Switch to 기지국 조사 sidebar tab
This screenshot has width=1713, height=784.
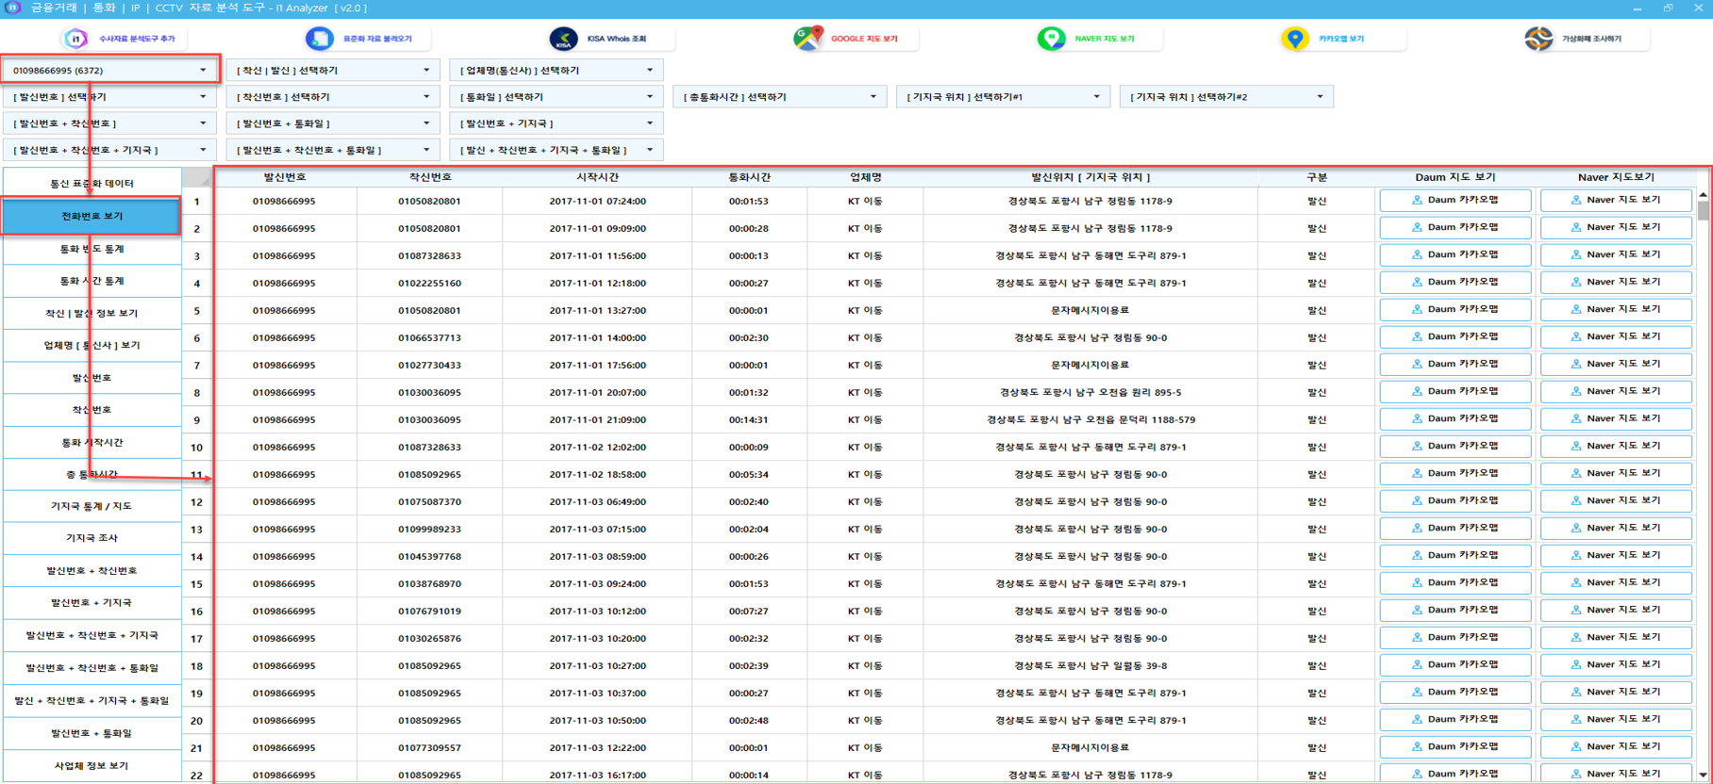point(92,538)
